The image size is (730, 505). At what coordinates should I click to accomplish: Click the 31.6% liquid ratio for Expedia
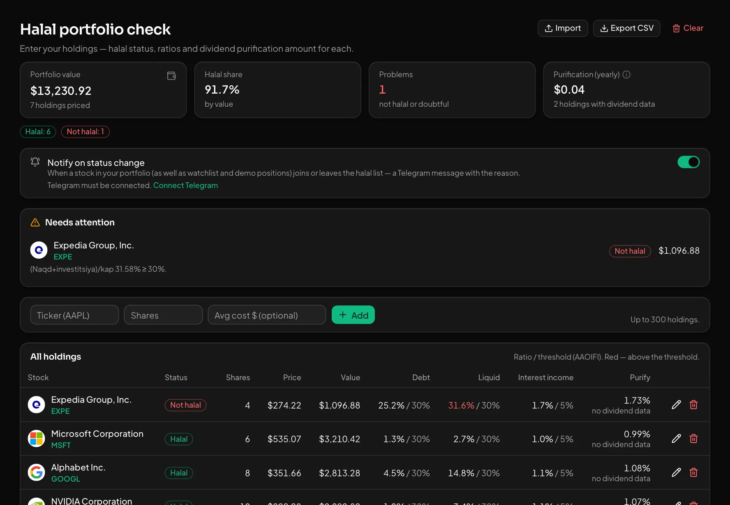(x=461, y=405)
